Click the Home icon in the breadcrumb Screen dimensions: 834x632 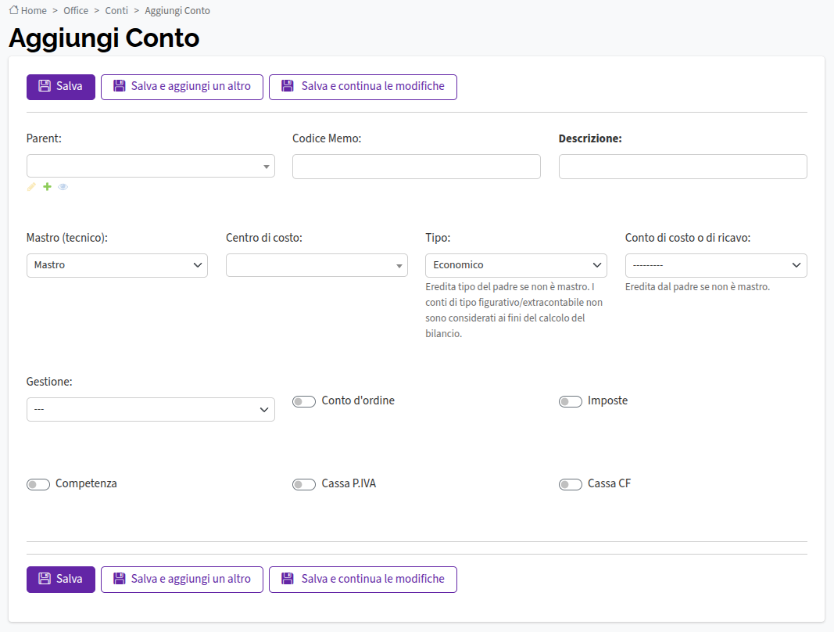[x=14, y=10]
